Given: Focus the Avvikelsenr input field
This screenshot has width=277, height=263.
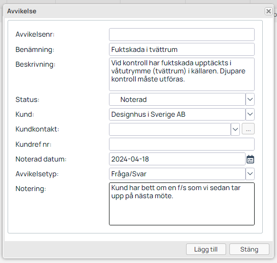Looking at the screenshot, I should click(x=182, y=34).
